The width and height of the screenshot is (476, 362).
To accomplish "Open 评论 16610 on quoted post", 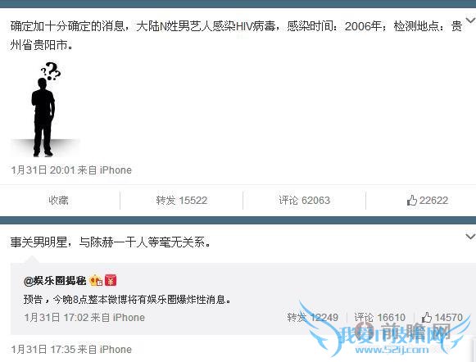I will click(380, 318).
